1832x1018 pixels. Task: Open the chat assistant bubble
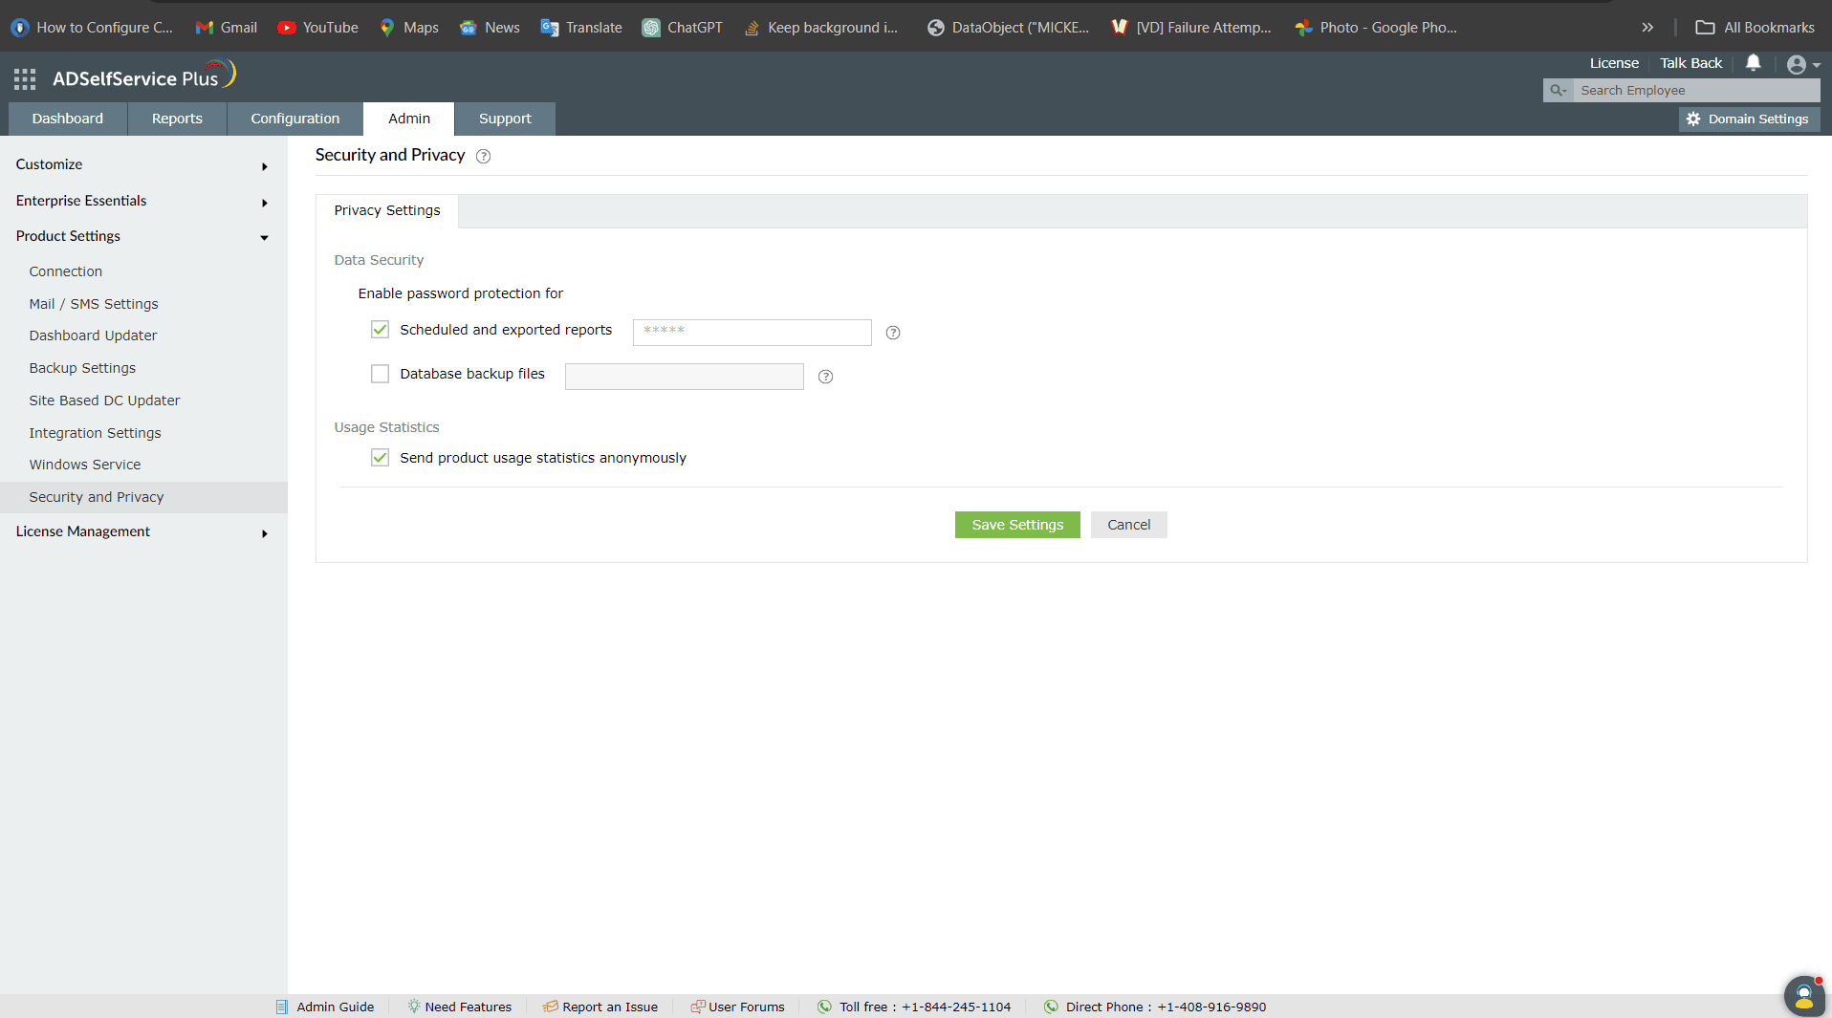pos(1803,996)
